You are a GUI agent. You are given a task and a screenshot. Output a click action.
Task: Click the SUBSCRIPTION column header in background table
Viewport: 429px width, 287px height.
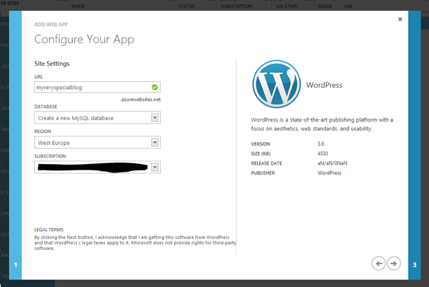click(x=236, y=6)
